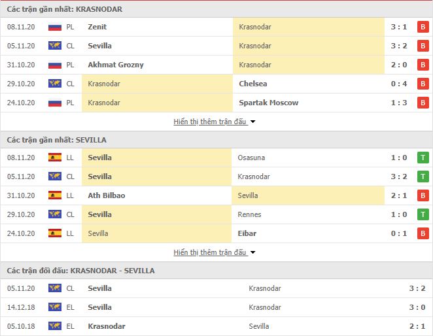
Task: Click Champions League icon beside 29.10.20 Krasnodar–Chelsea
Action: tap(55, 84)
